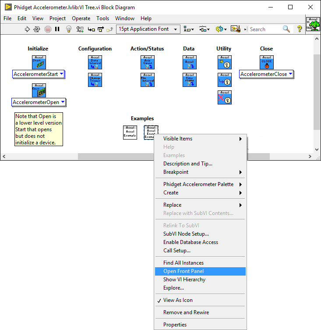Open the Align Objects dropdown
Viewport: 321px width, 330px height.
point(189,29)
